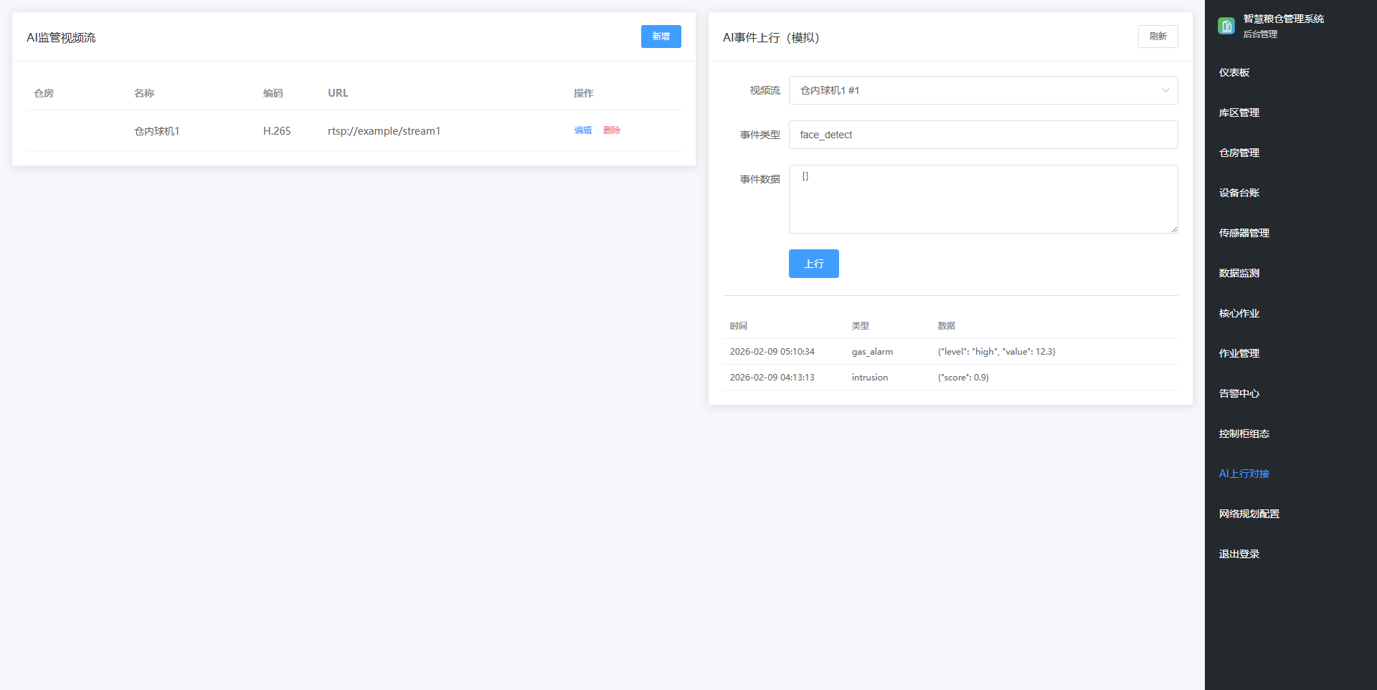The width and height of the screenshot is (1377, 690).
Task: Focus the 事件数据 JSON textarea
Action: click(983, 199)
